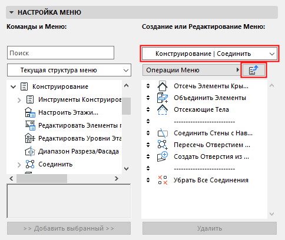285x240 pixels.
Task: Click the horizontal scrollbar thumb
Action: coord(42,178)
